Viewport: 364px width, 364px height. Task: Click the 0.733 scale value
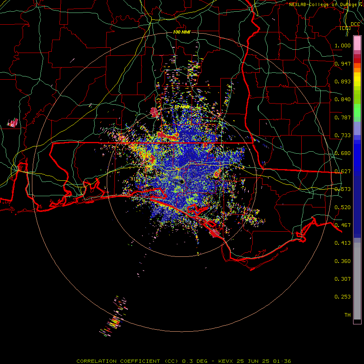(x=343, y=135)
